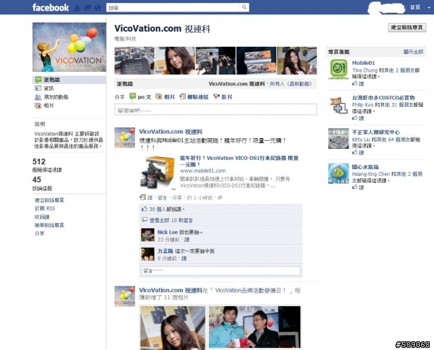434x350 pixels.
Task: Open the 龍年好行 VICO-DS1 article title link
Action: [x=239, y=161]
